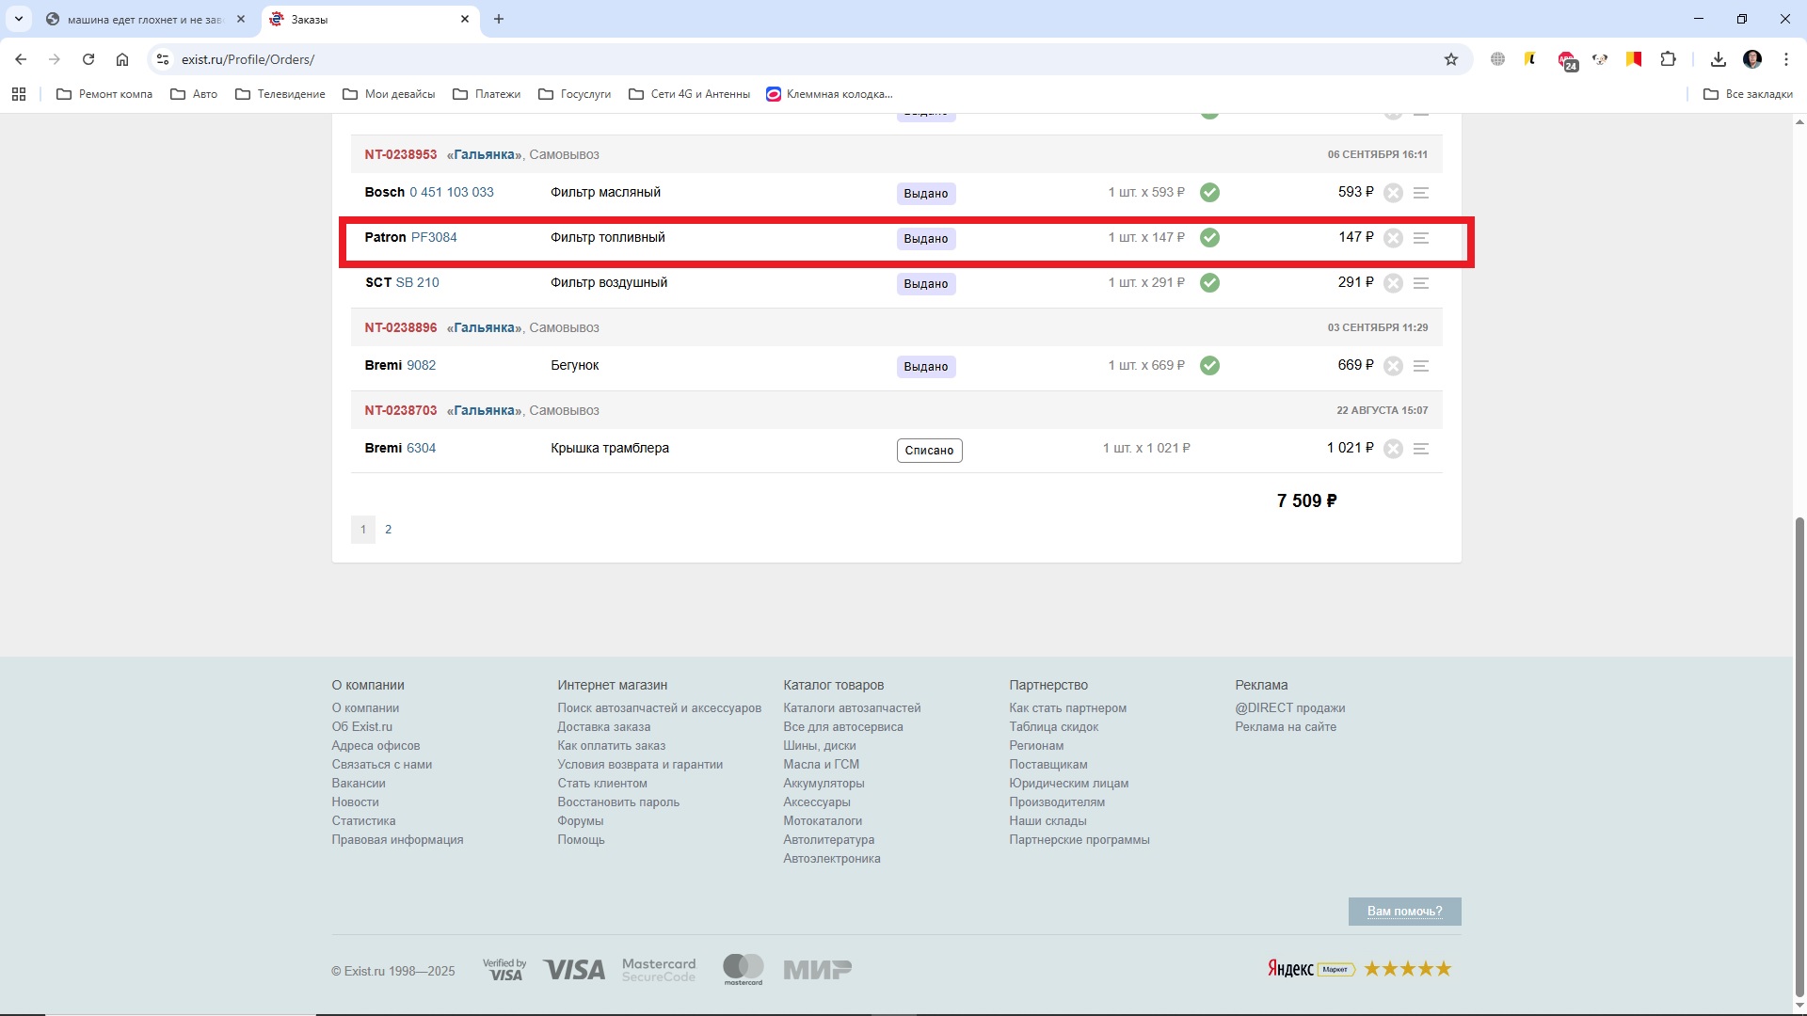Open browser downloads icon
The height and width of the screenshot is (1016, 1807).
click(1719, 59)
